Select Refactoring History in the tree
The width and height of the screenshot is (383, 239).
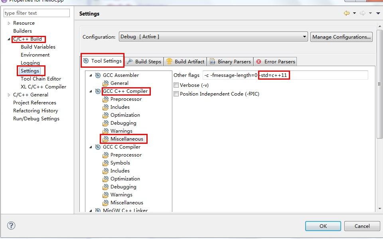(36, 111)
